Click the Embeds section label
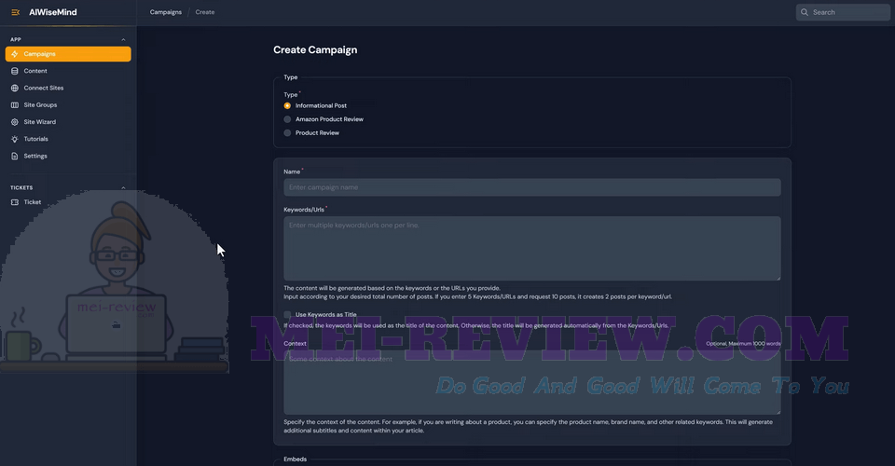 296,459
